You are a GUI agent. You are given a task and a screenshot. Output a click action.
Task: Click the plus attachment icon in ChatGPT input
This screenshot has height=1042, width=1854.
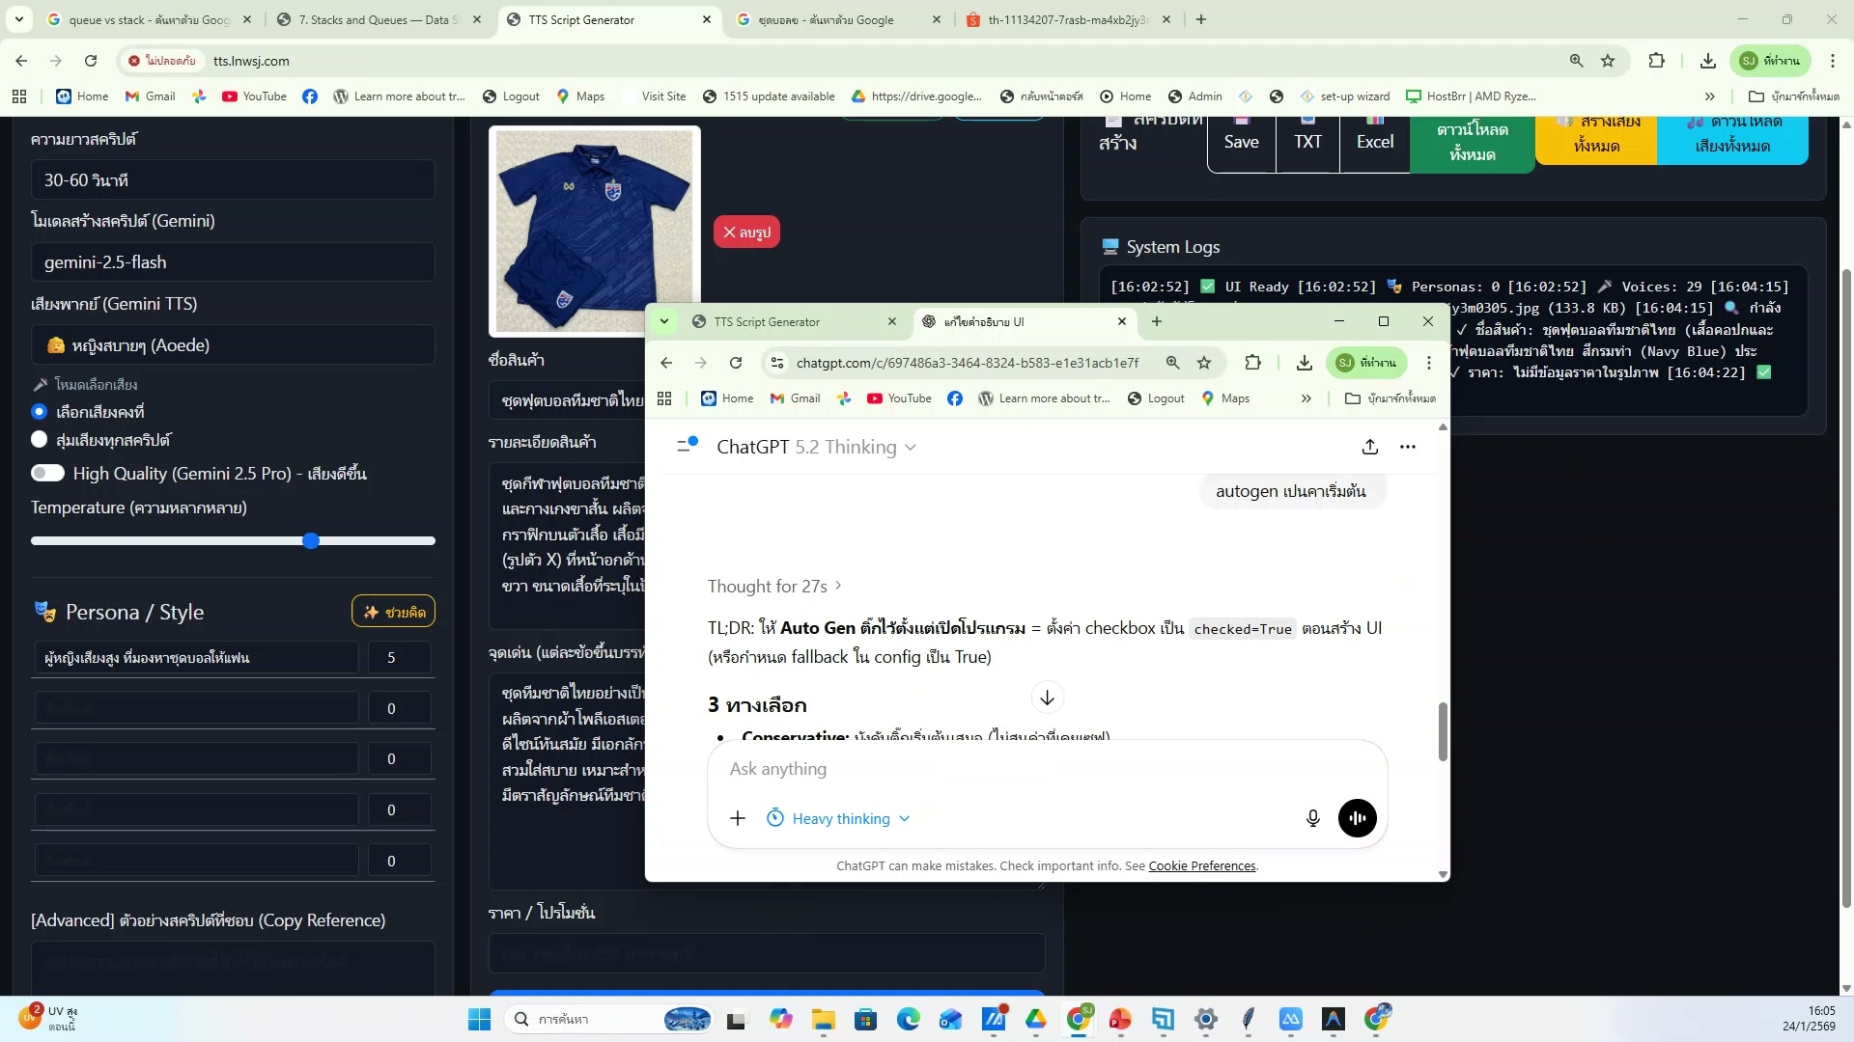[738, 817]
